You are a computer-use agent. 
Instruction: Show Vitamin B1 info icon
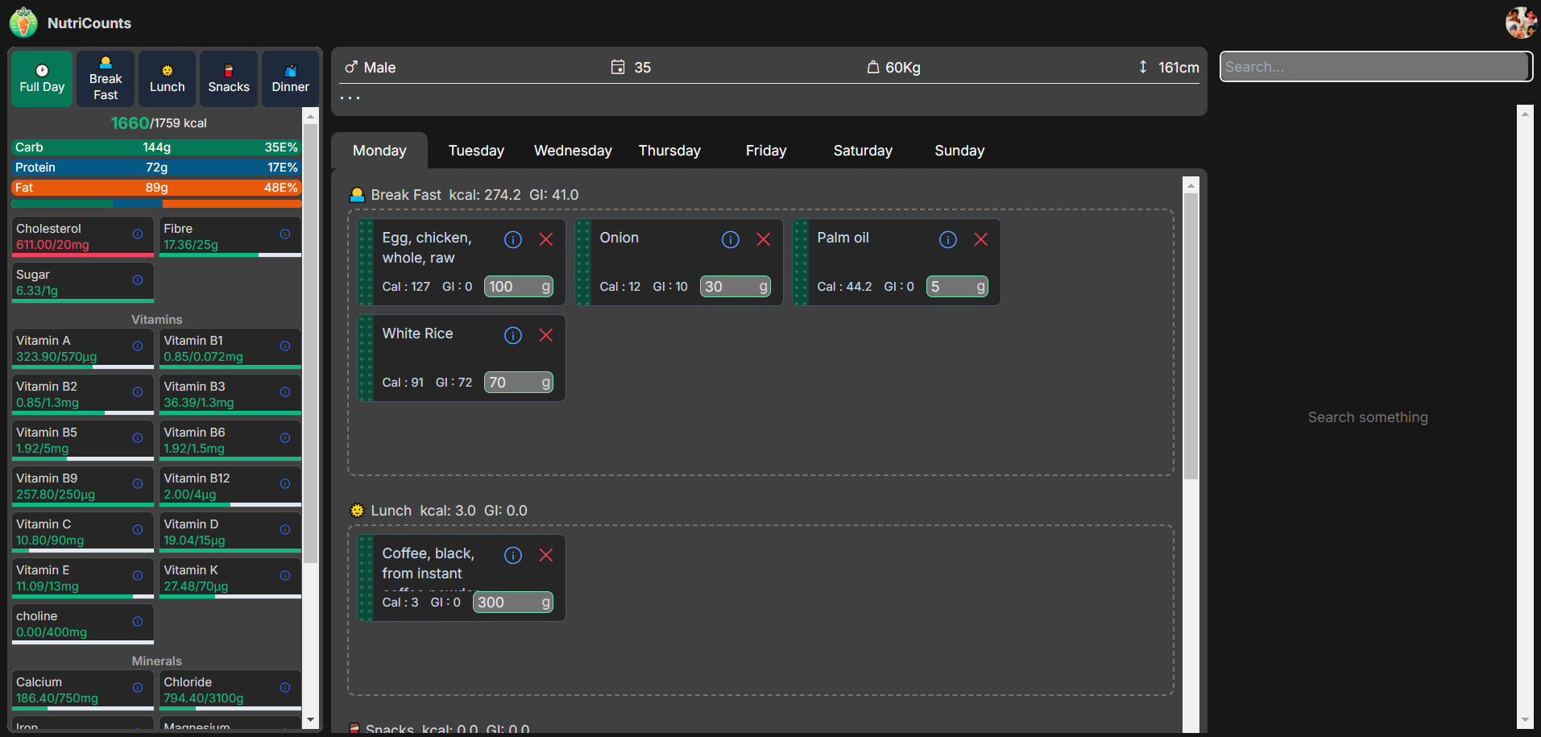[285, 346]
